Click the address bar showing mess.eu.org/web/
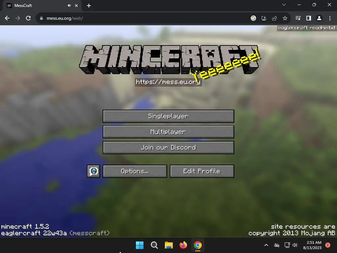 point(142,18)
